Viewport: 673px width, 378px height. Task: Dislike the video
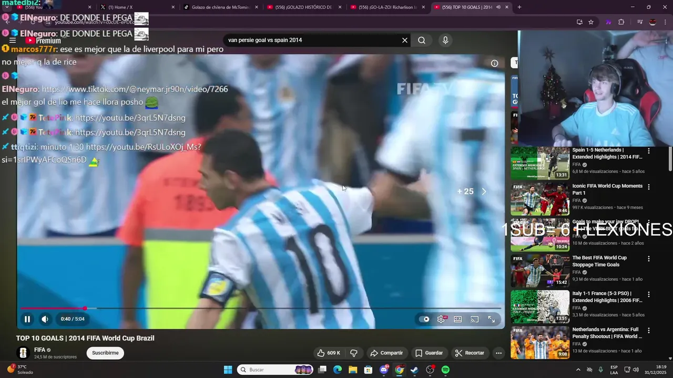(354, 353)
